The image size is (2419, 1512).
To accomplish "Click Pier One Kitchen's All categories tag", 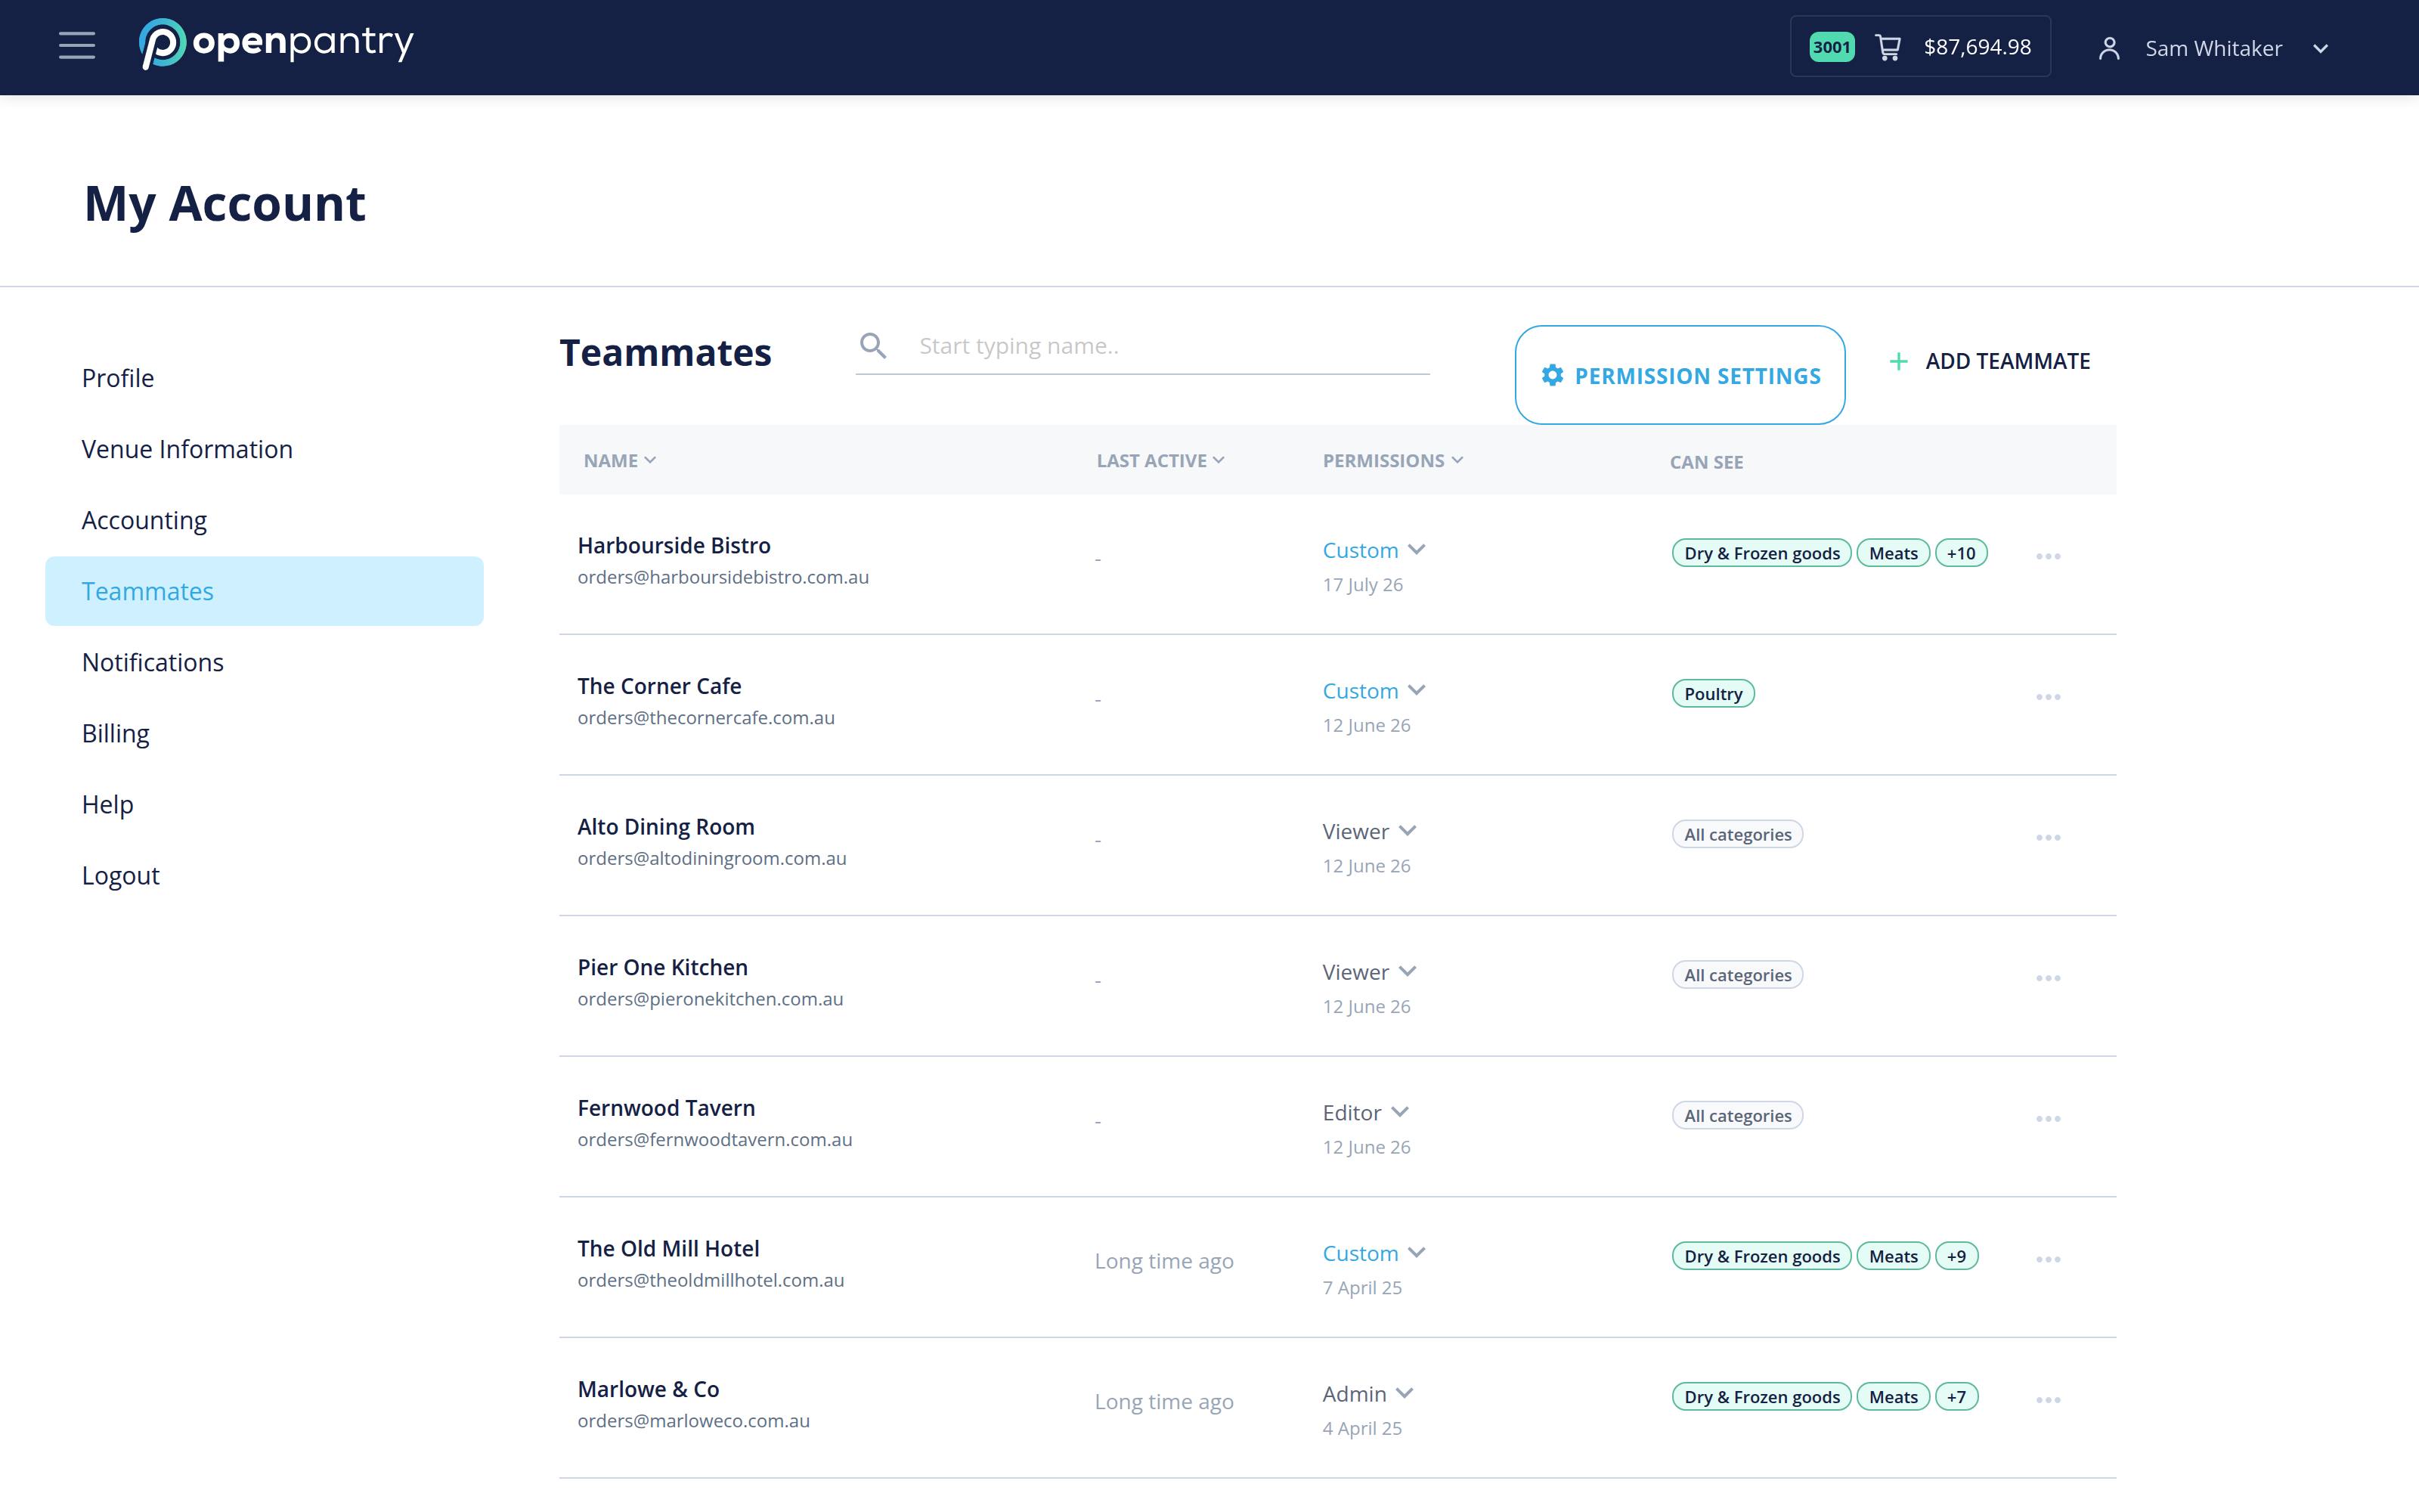I will point(1737,975).
